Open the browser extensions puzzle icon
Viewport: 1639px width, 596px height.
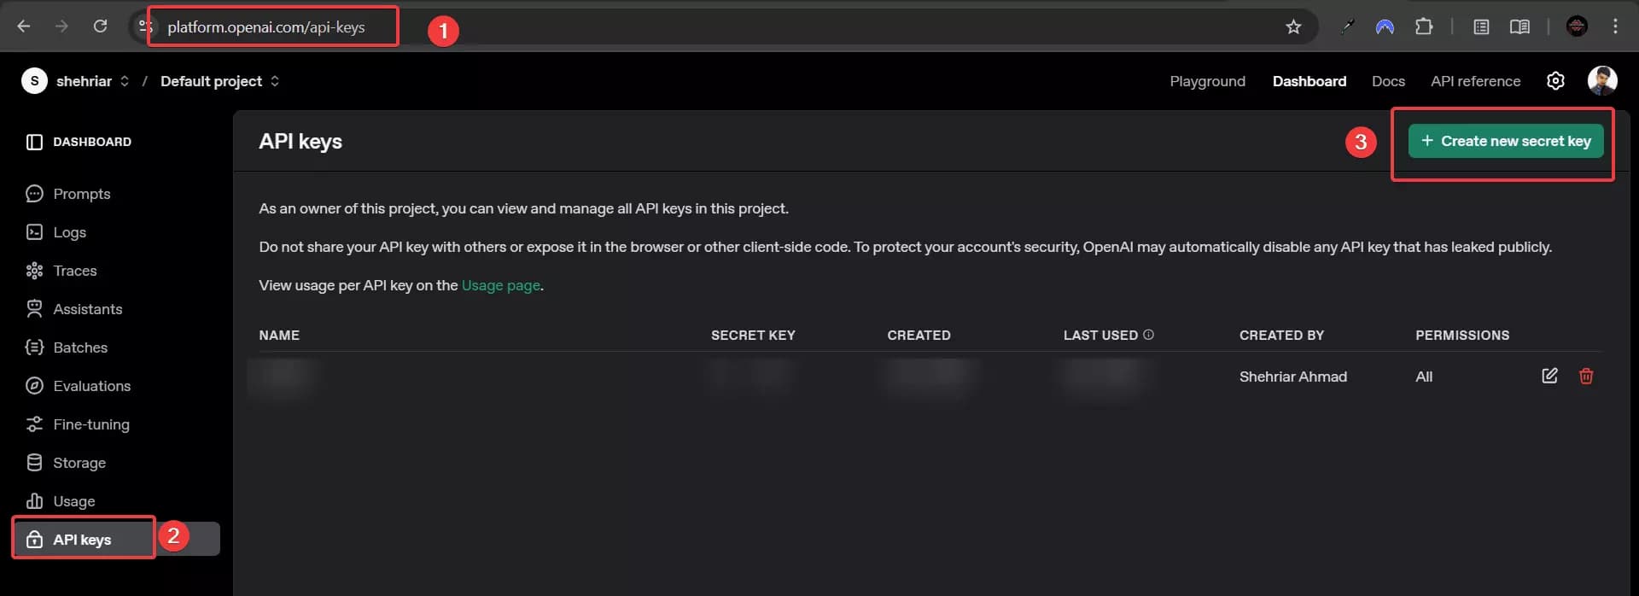click(x=1423, y=26)
